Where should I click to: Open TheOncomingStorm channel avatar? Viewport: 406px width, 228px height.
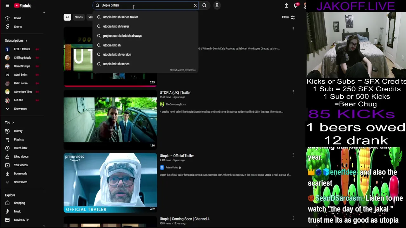[162, 104]
